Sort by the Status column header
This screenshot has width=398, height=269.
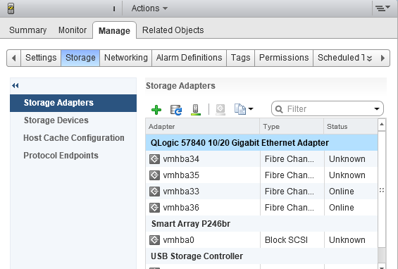pos(351,126)
